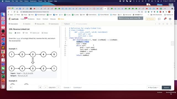Open the Python3 language dropdown
The width and height of the screenshot is (177, 99).
(68, 24)
